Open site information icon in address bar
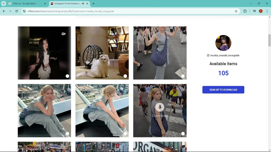 pyautogui.click(x=24, y=11)
